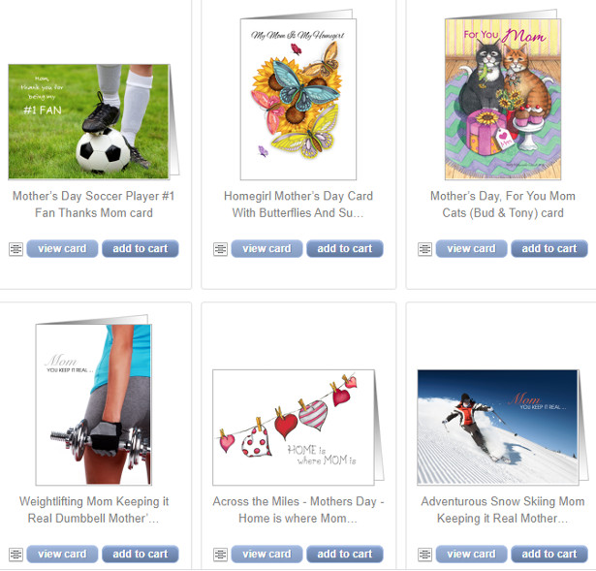
Task: Click details icon beside Soccer Player card
Action: pyautogui.click(x=16, y=249)
